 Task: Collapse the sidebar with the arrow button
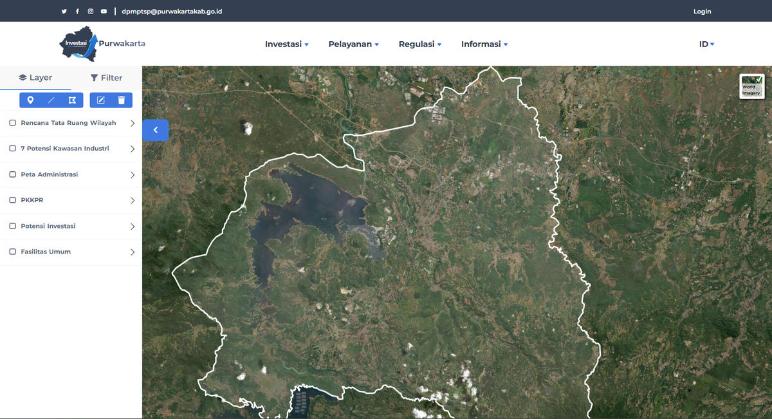point(155,130)
